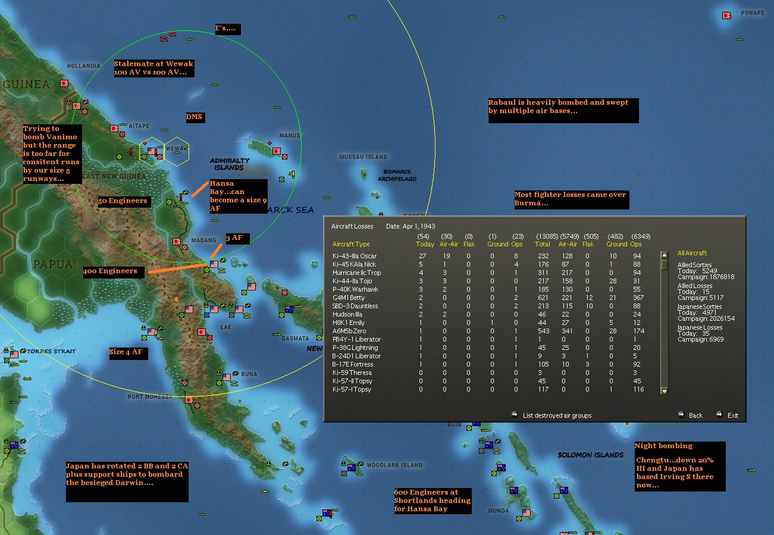This screenshot has width=774, height=535.
Task: Click the Japanese flag at Ponape
Action: (x=726, y=15)
